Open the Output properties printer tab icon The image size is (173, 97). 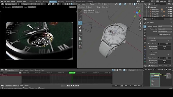(145, 30)
